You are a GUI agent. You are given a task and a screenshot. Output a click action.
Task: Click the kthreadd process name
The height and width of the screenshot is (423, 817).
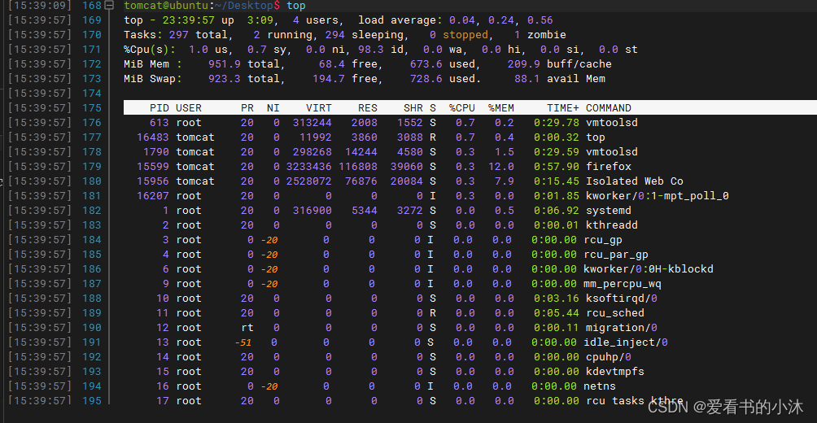(x=612, y=225)
